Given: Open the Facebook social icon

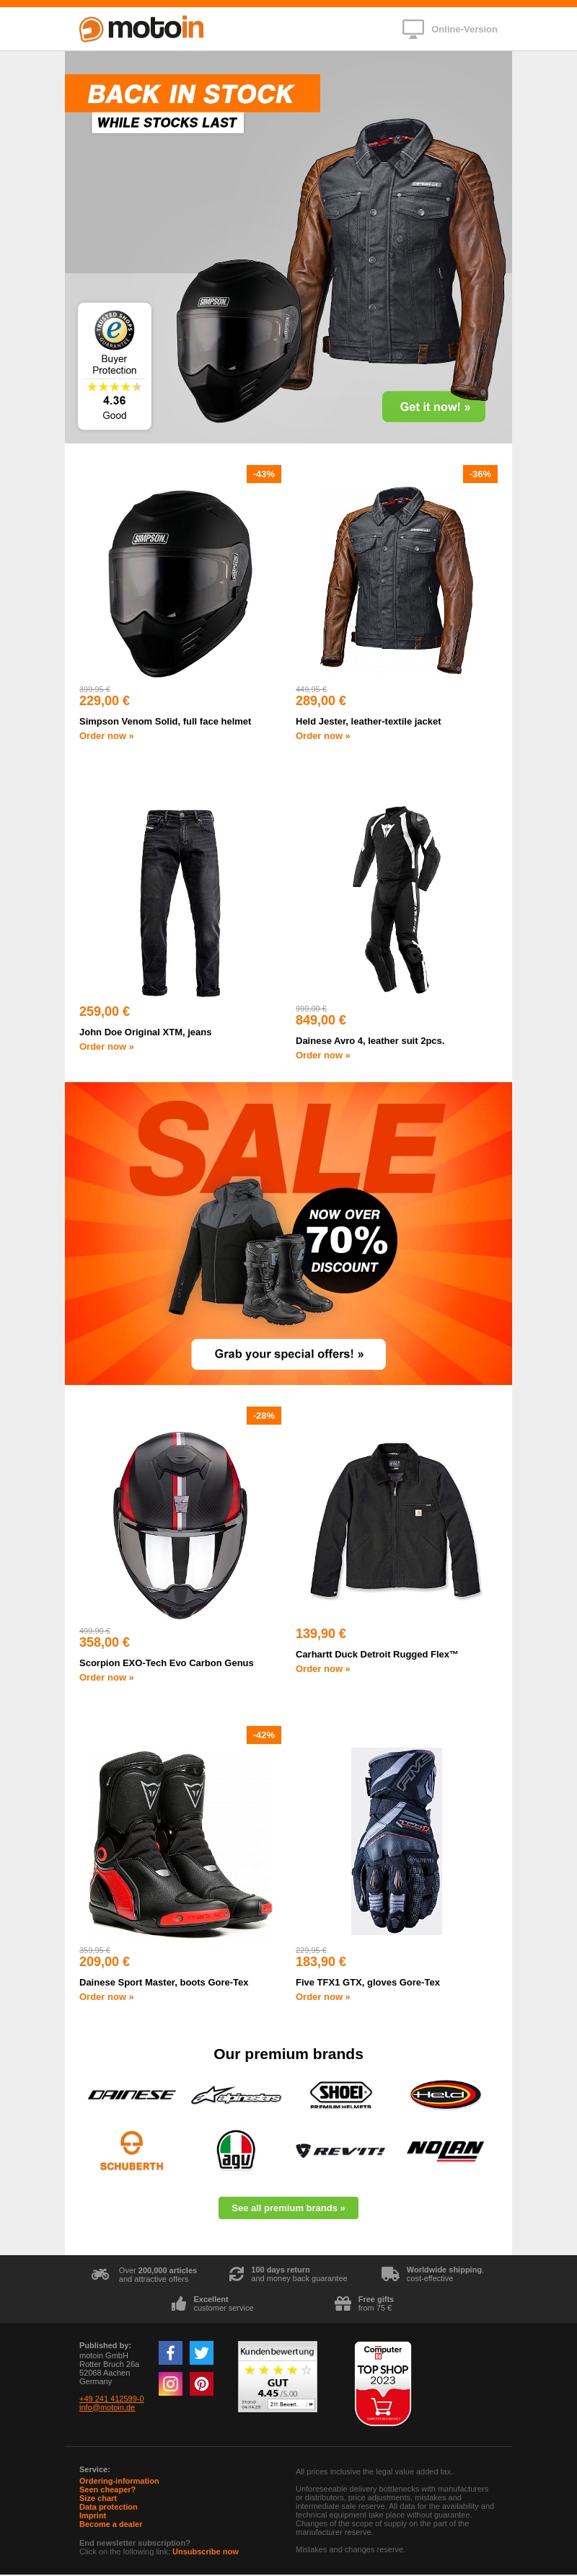Looking at the screenshot, I should pos(170,2352).
